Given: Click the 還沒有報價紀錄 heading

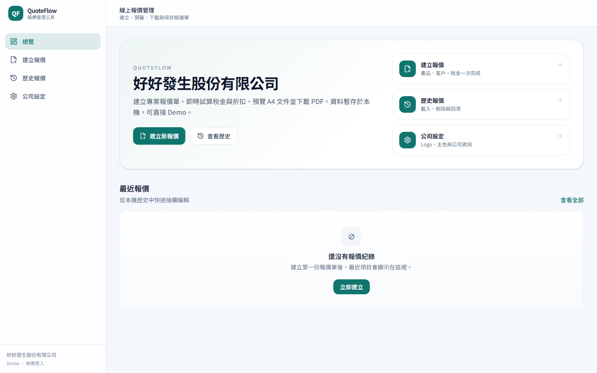Looking at the screenshot, I should [352, 257].
